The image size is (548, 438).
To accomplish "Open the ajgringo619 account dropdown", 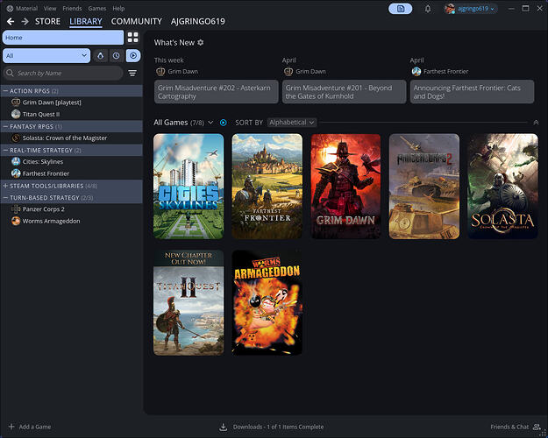I will pyautogui.click(x=476, y=9).
